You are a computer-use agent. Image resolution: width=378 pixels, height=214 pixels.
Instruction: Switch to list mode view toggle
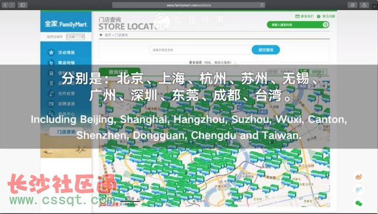click(281, 72)
